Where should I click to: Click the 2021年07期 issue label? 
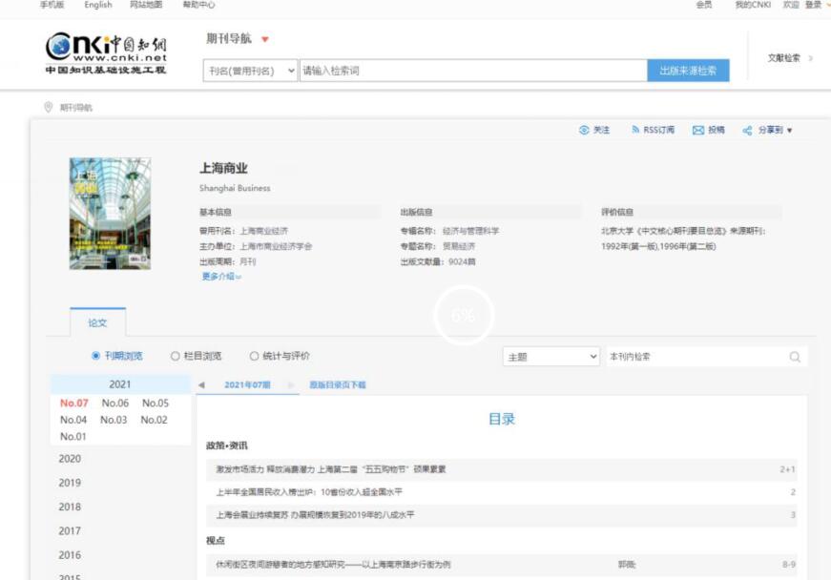pyautogui.click(x=247, y=385)
